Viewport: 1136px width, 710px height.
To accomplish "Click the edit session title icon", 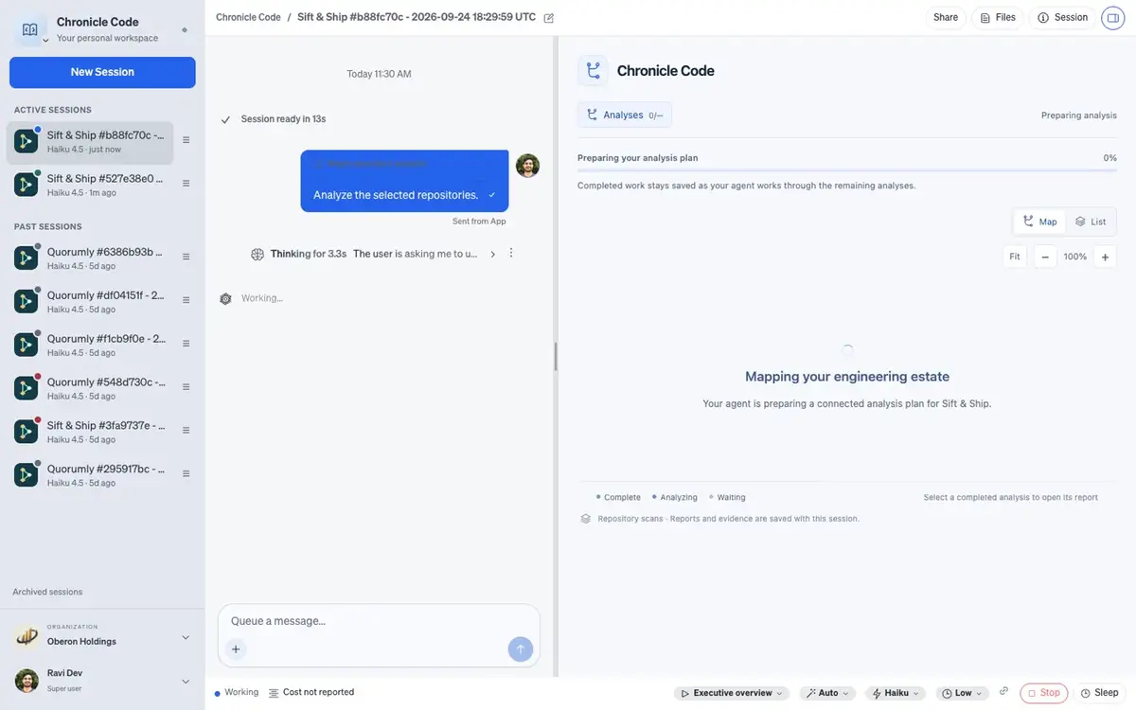I will (x=549, y=18).
